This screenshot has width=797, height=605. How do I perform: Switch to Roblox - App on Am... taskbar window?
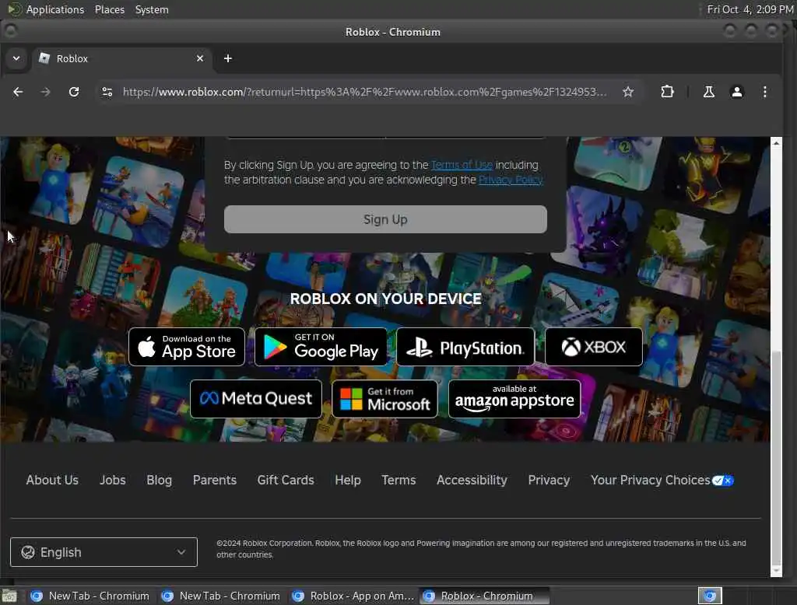[x=355, y=596]
